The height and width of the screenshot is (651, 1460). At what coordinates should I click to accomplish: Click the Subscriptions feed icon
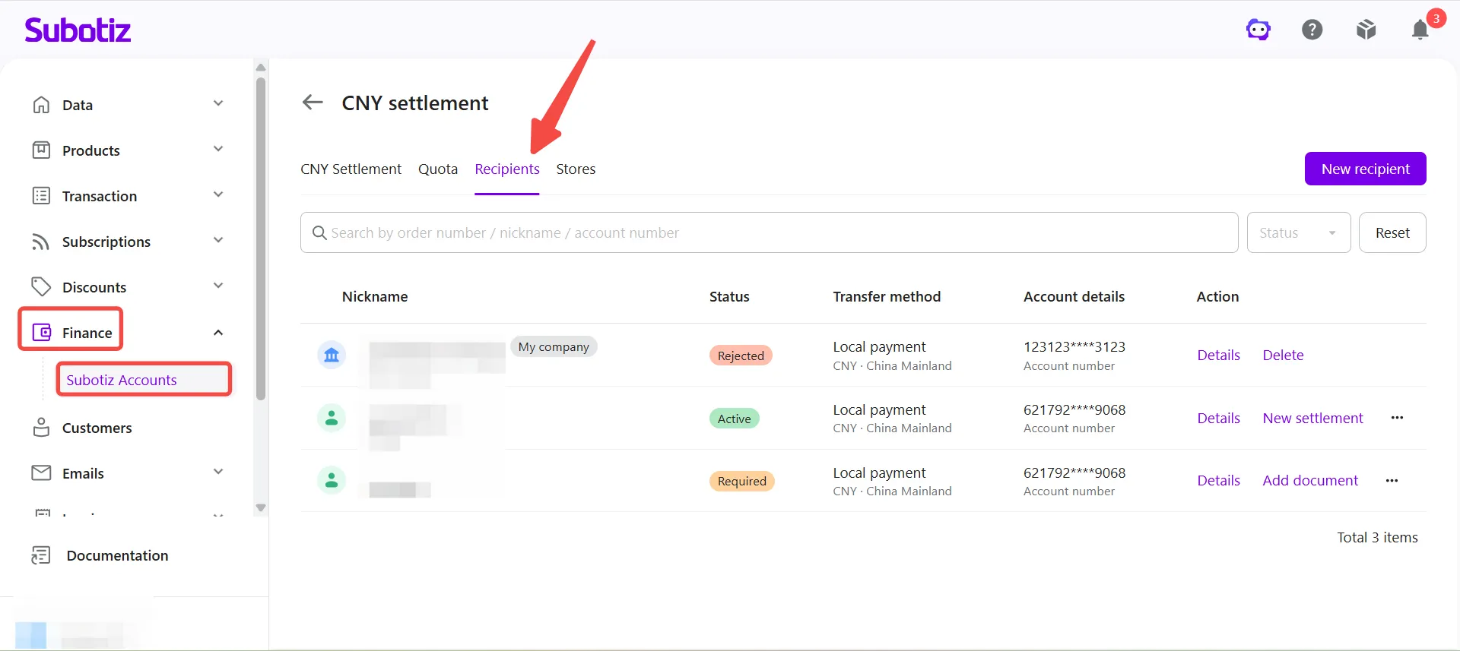tap(41, 242)
